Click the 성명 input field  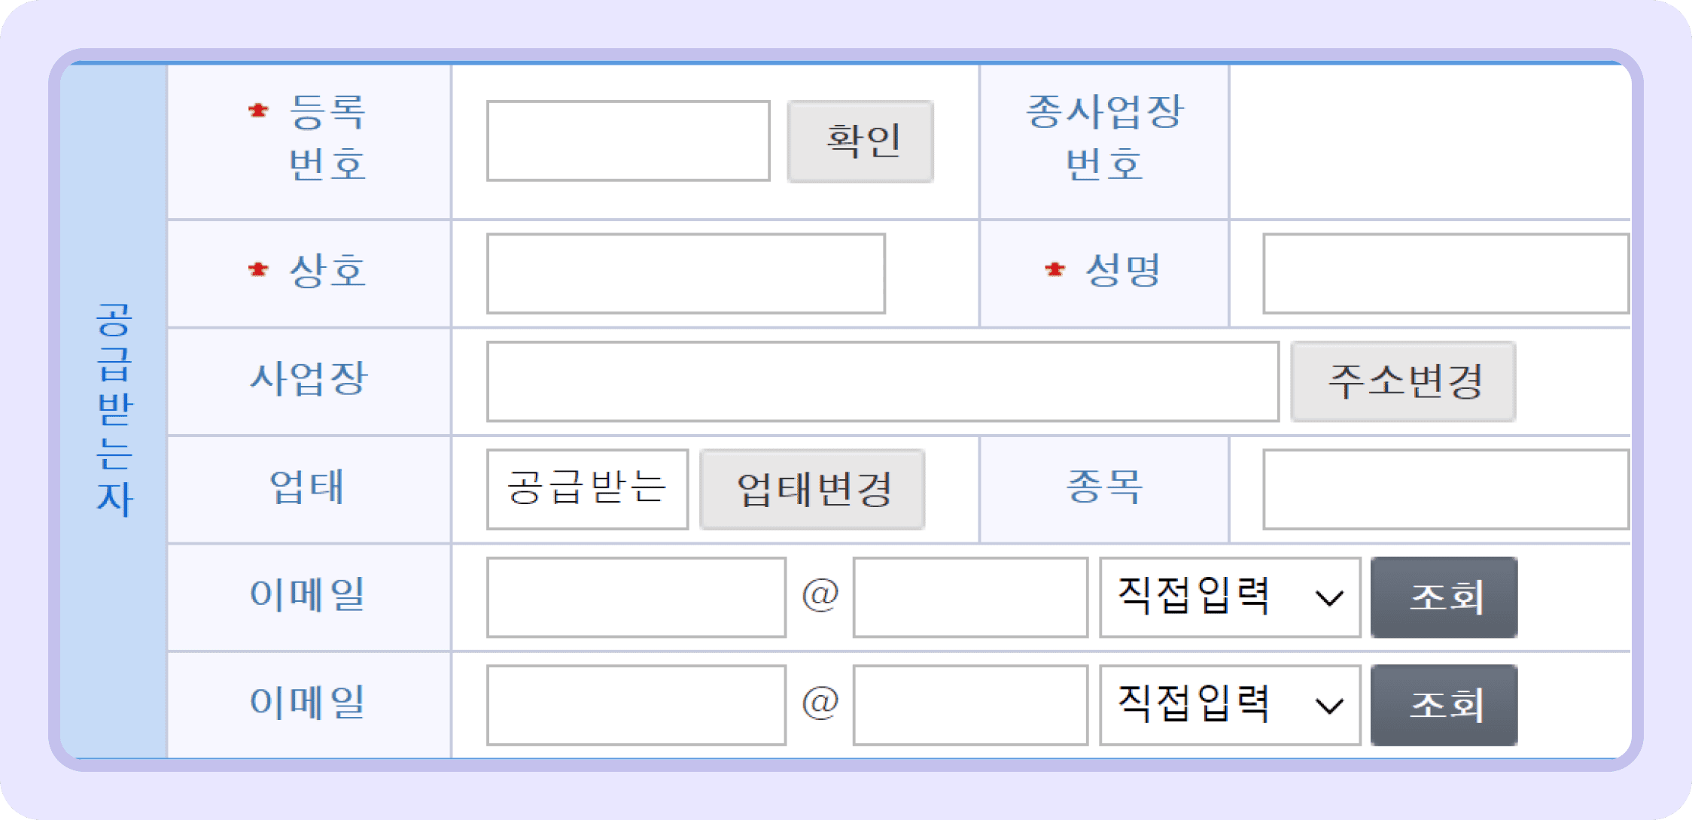[x=1445, y=274]
